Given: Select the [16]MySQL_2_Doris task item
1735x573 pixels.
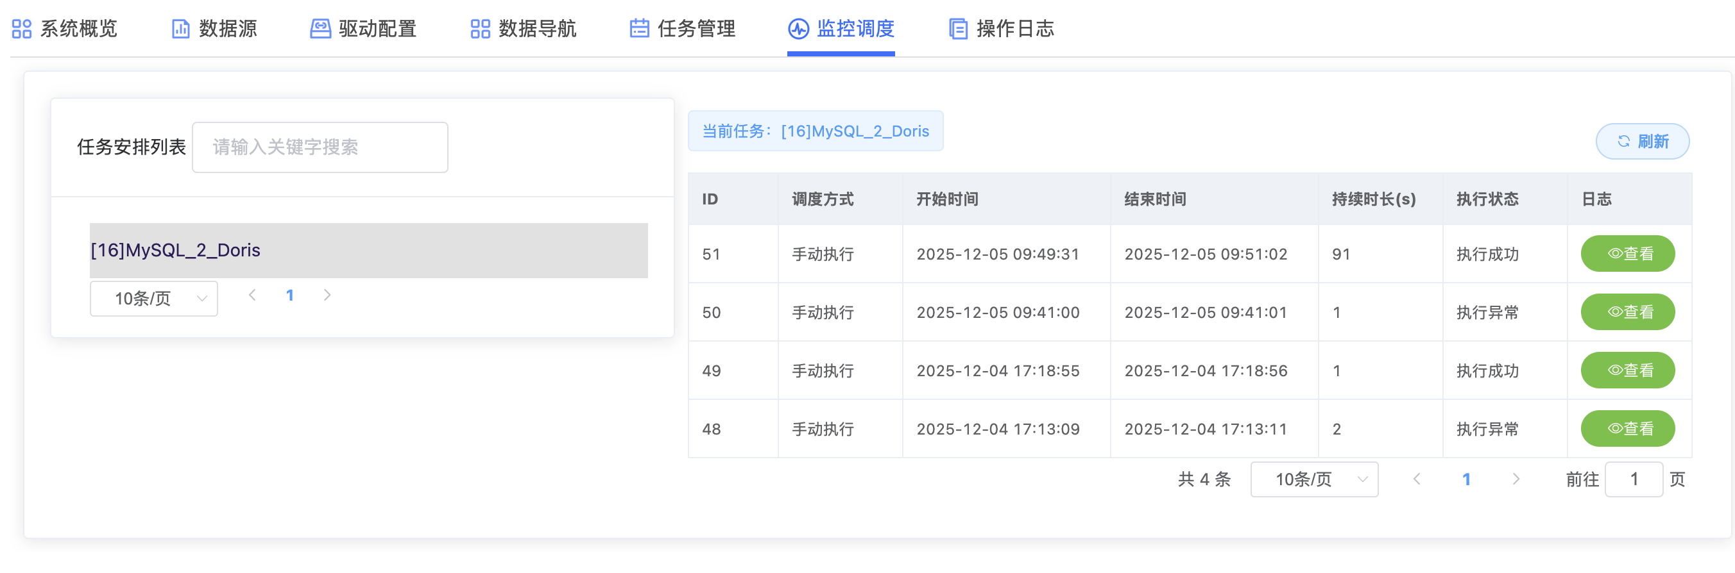Looking at the screenshot, I should tap(368, 250).
